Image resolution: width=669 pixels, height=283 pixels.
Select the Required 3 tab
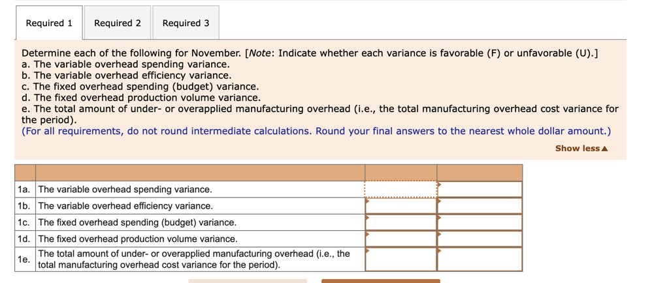point(186,23)
